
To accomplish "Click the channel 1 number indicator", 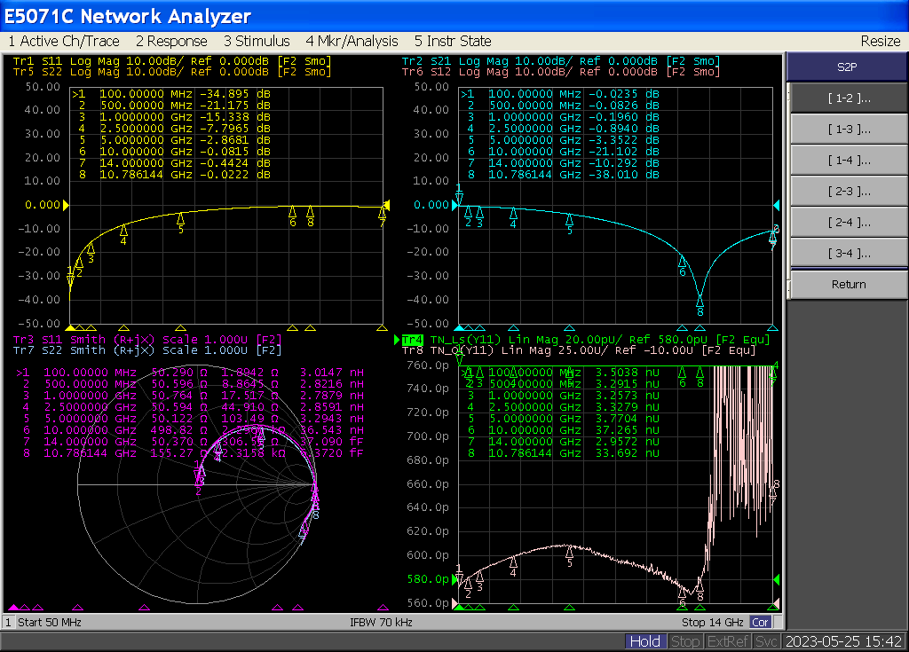I will click(x=9, y=623).
